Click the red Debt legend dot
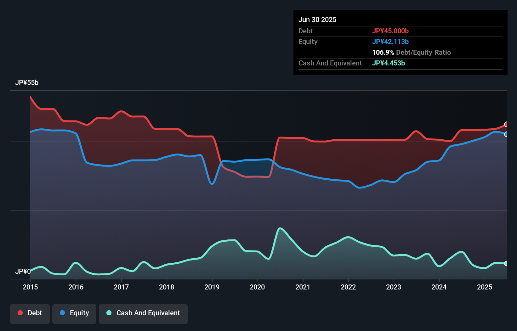The image size is (517, 331). (20, 313)
